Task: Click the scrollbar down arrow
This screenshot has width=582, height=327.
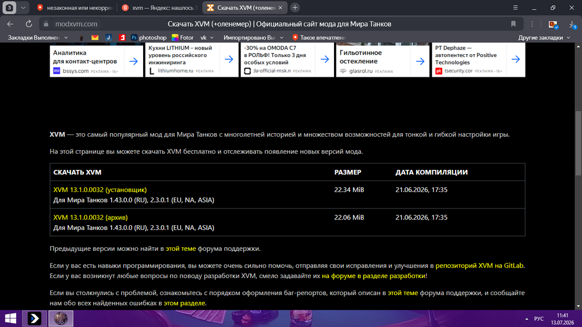Action: click(x=579, y=306)
